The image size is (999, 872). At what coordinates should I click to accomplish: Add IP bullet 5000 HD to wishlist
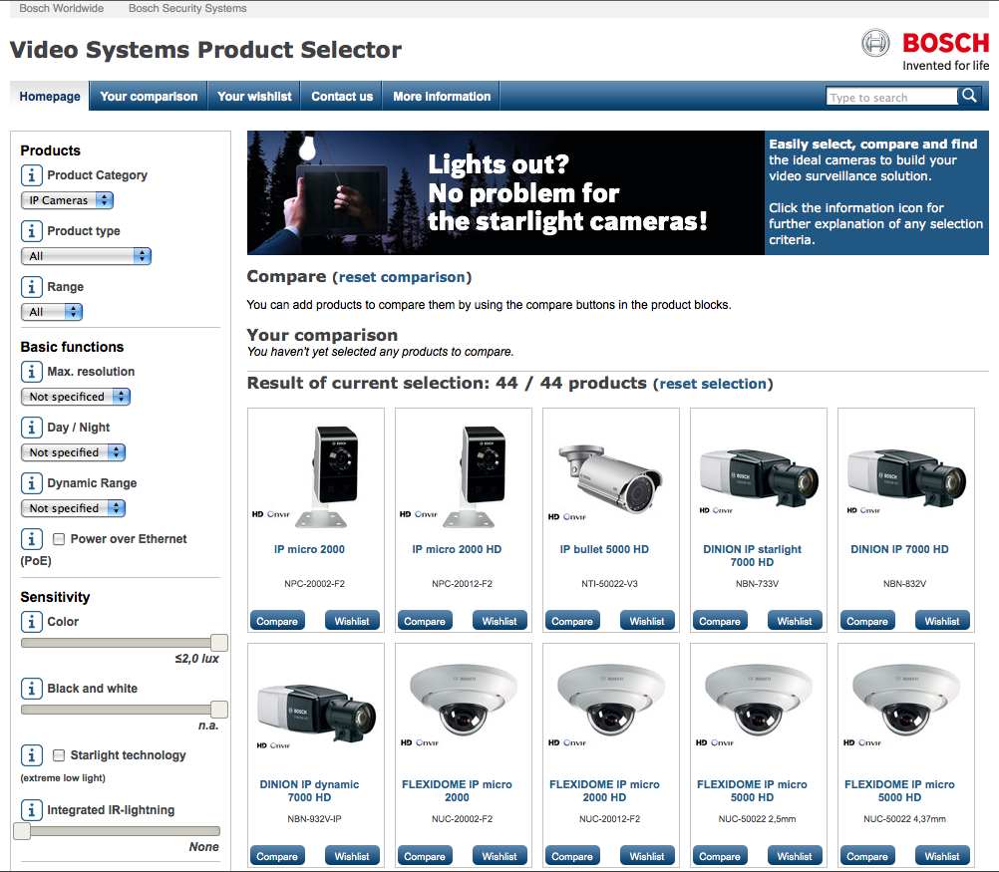(647, 621)
